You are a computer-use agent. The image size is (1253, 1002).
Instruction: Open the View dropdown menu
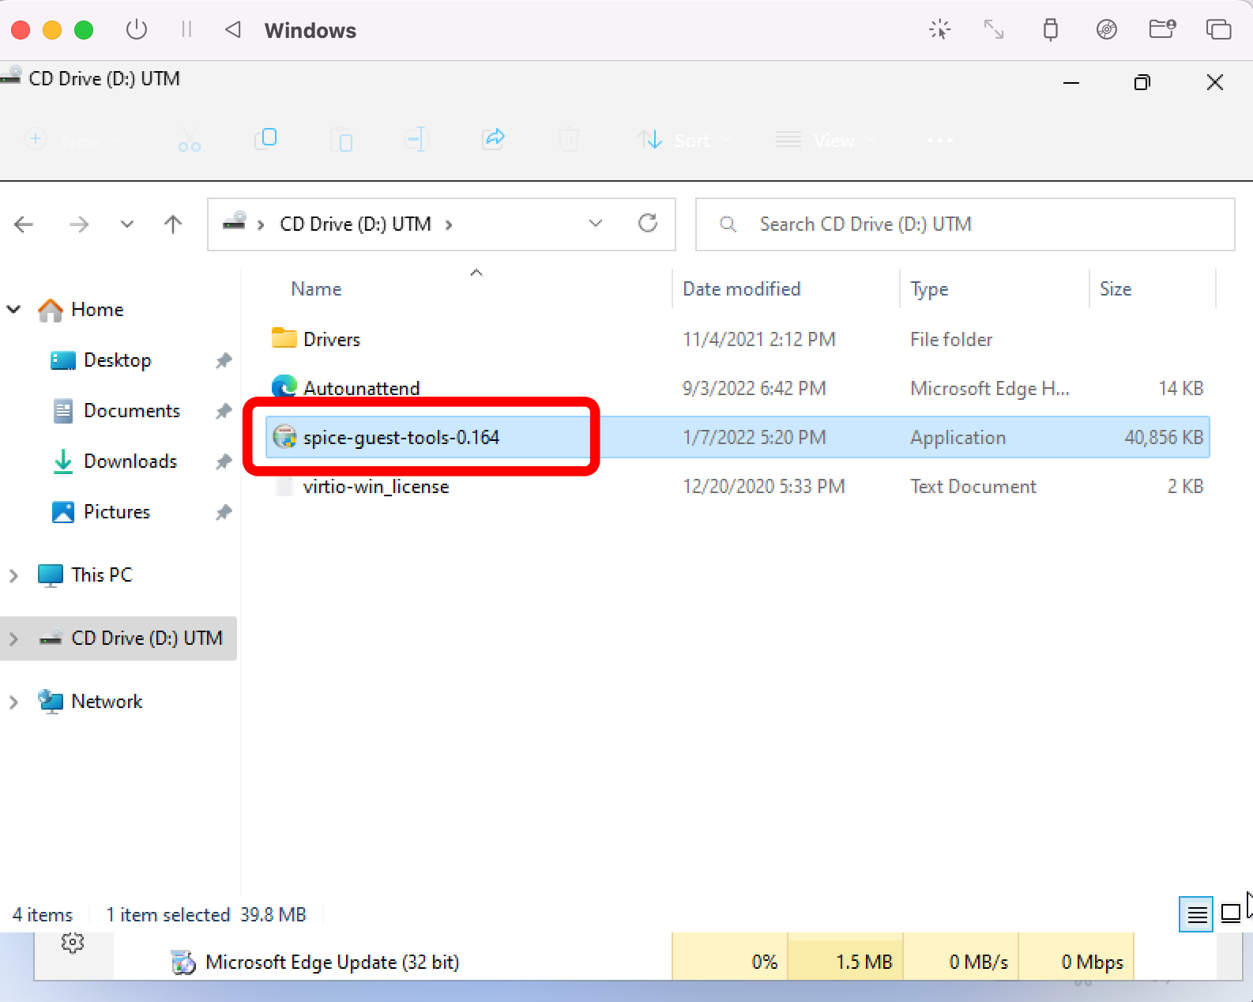tap(825, 140)
